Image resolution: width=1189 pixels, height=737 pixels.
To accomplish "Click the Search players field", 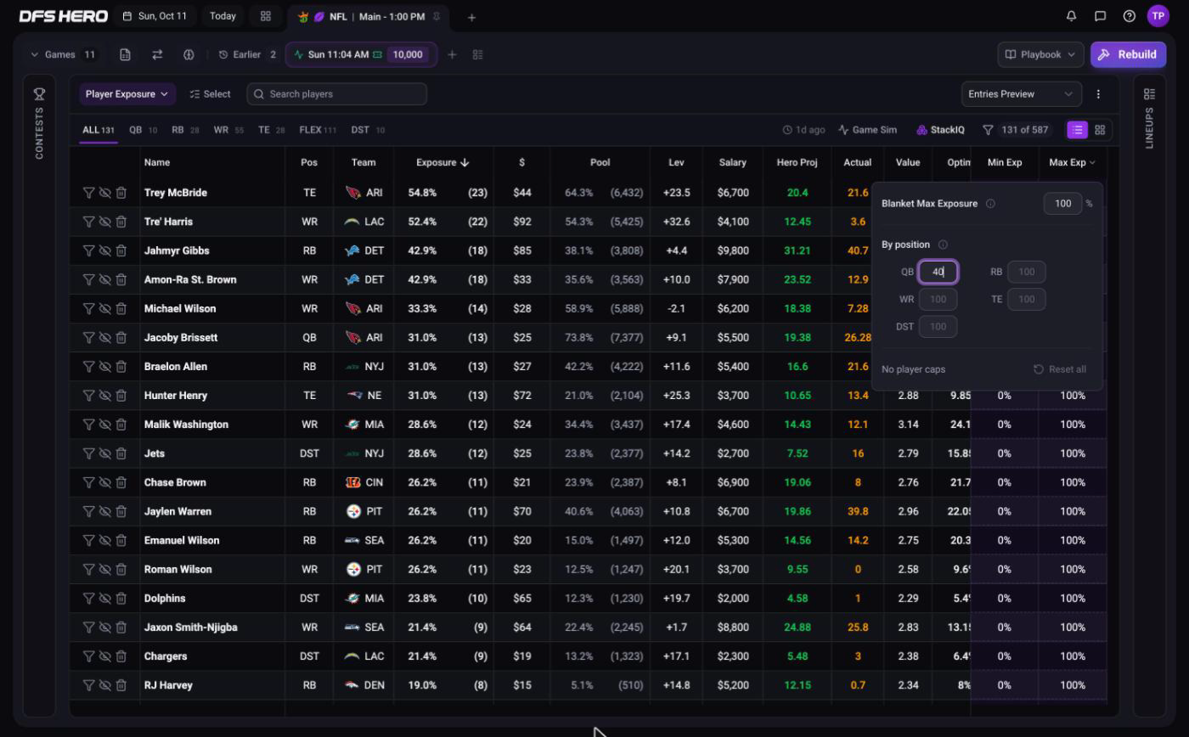I will (x=337, y=94).
